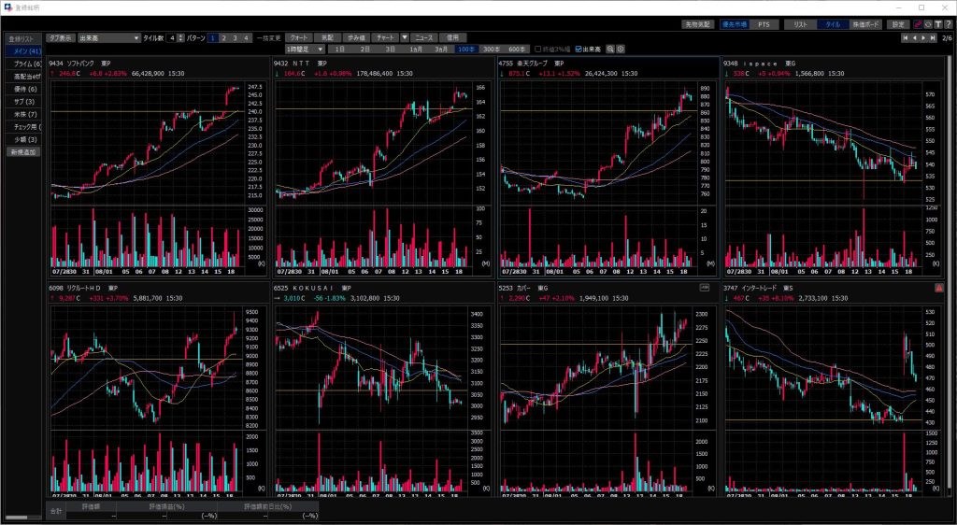Image resolution: width=957 pixels, height=525 pixels.
Task: Click the magnifier zoom icon near 出来高 checkbox
Action: click(610, 49)
